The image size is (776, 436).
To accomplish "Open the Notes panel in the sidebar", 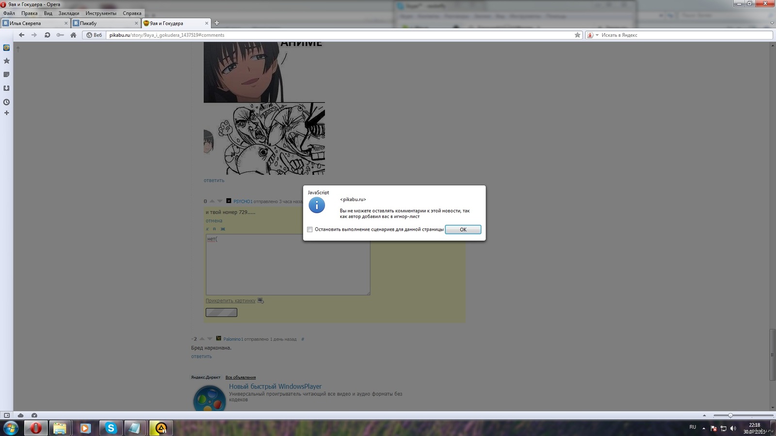I will (6, 75).
